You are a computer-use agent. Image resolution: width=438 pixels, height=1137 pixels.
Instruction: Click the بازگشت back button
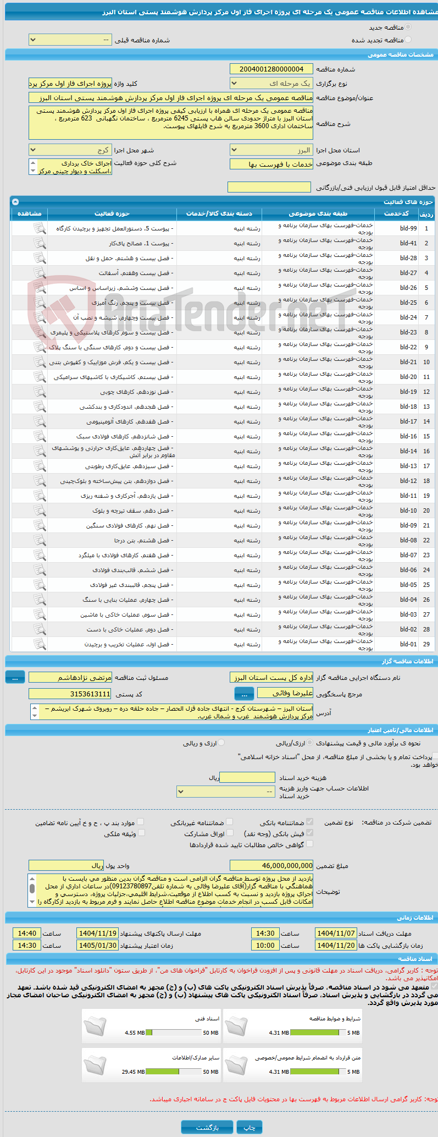tap(208, 1127)
